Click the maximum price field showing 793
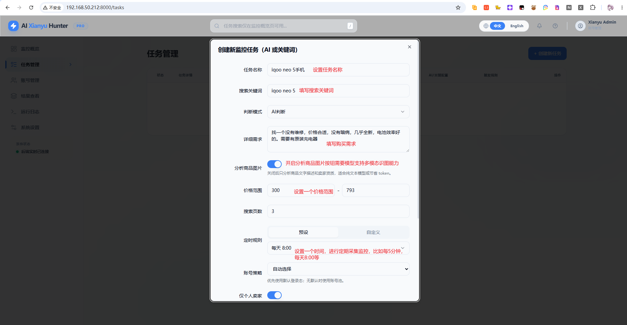The height and width of the screenshot is (325, 627). [376, 190]
